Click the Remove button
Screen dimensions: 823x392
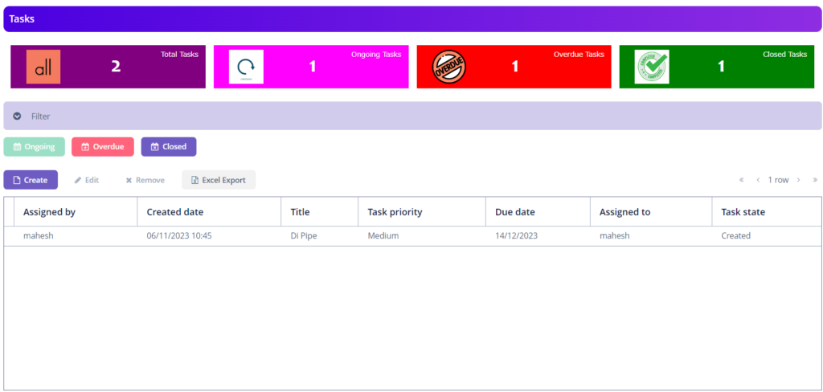click(145, 180)
